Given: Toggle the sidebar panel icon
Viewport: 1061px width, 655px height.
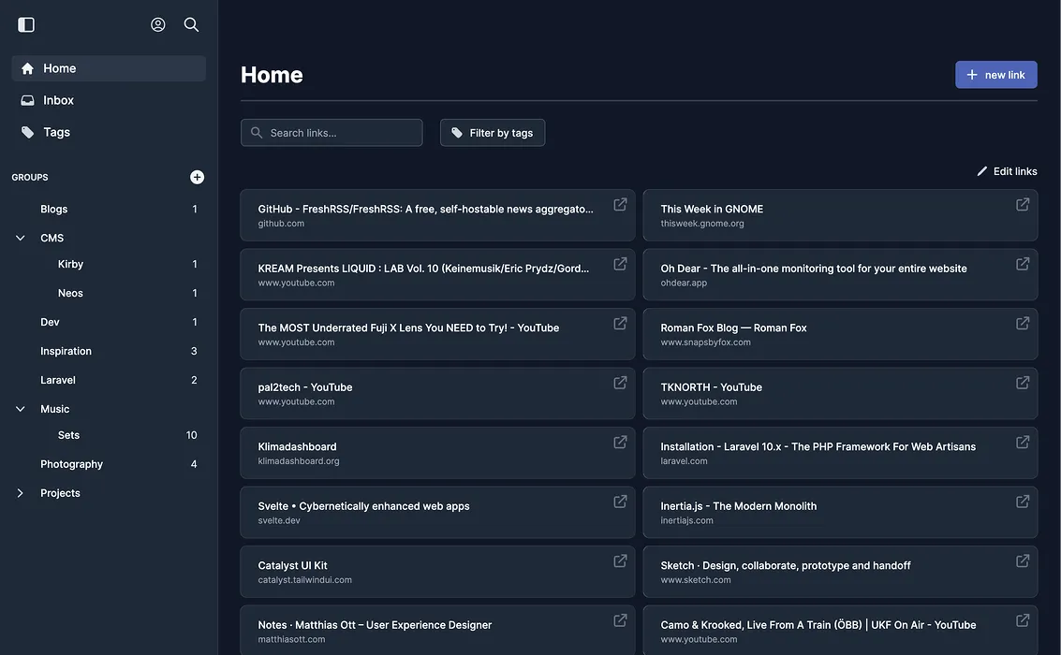Looking at the screenshot, I should pyautogui.click(x=25, y=25).
